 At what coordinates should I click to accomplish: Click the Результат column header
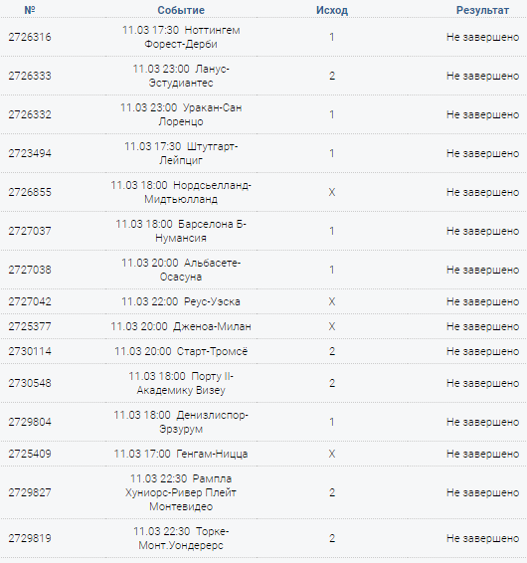click(x=482, y=10)
